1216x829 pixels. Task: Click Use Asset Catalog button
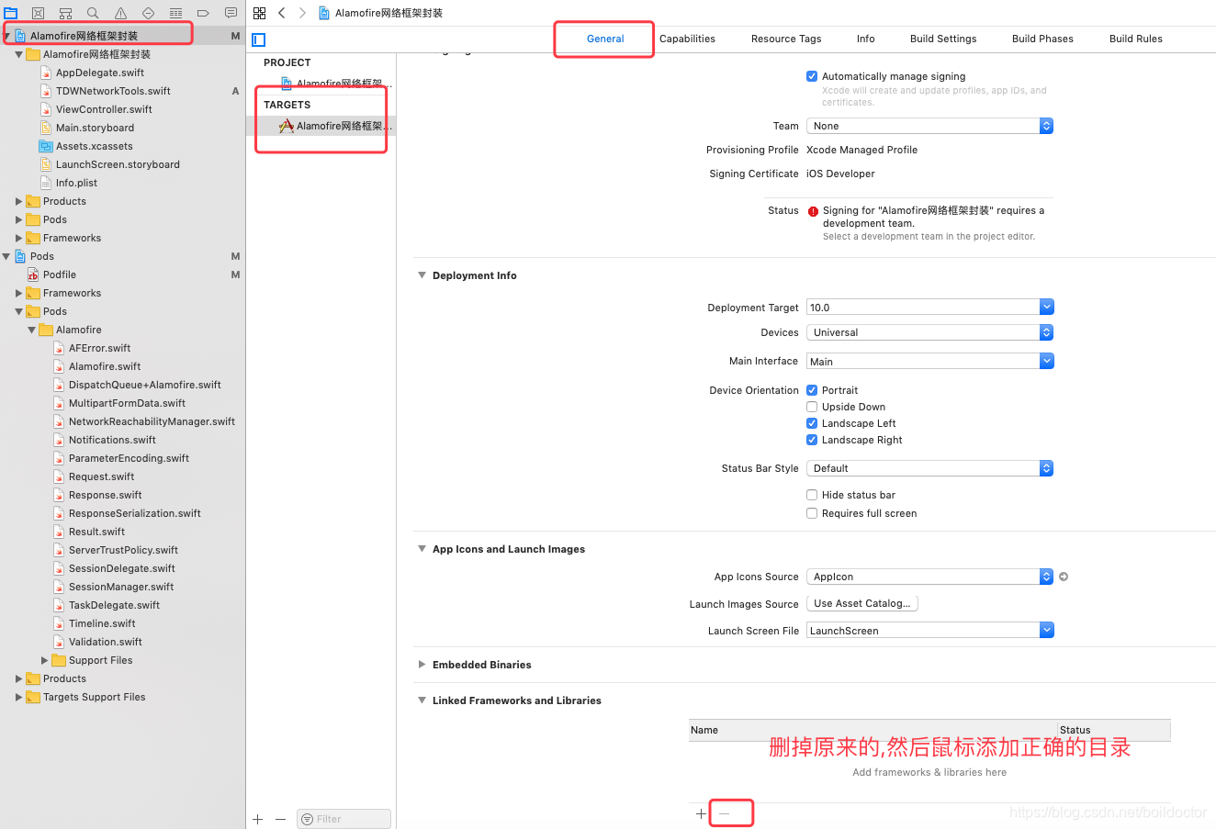(861, 603)
